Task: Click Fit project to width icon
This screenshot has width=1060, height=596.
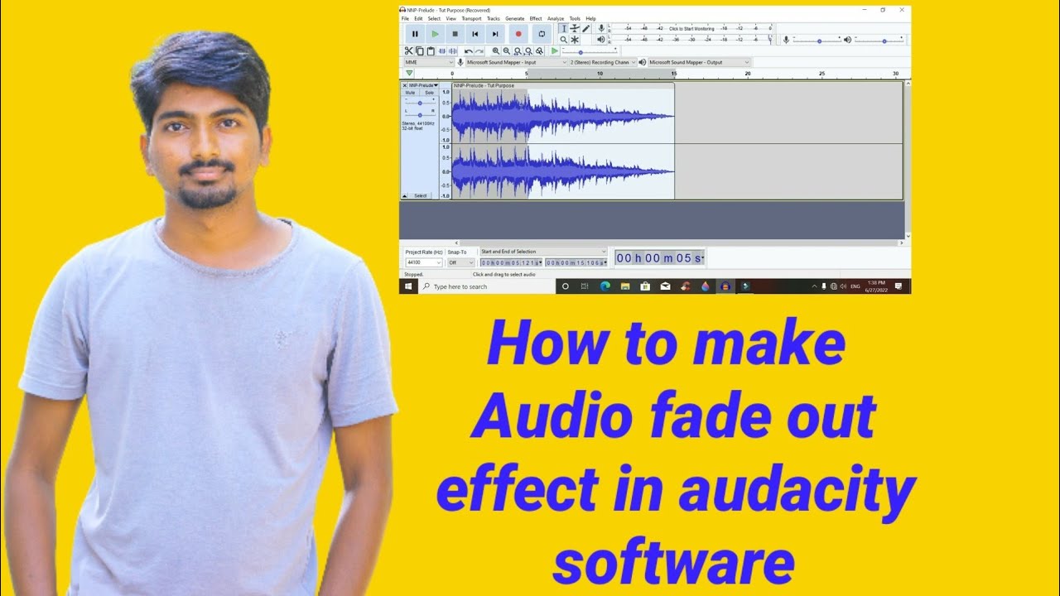Action: [x=528, y=51]
